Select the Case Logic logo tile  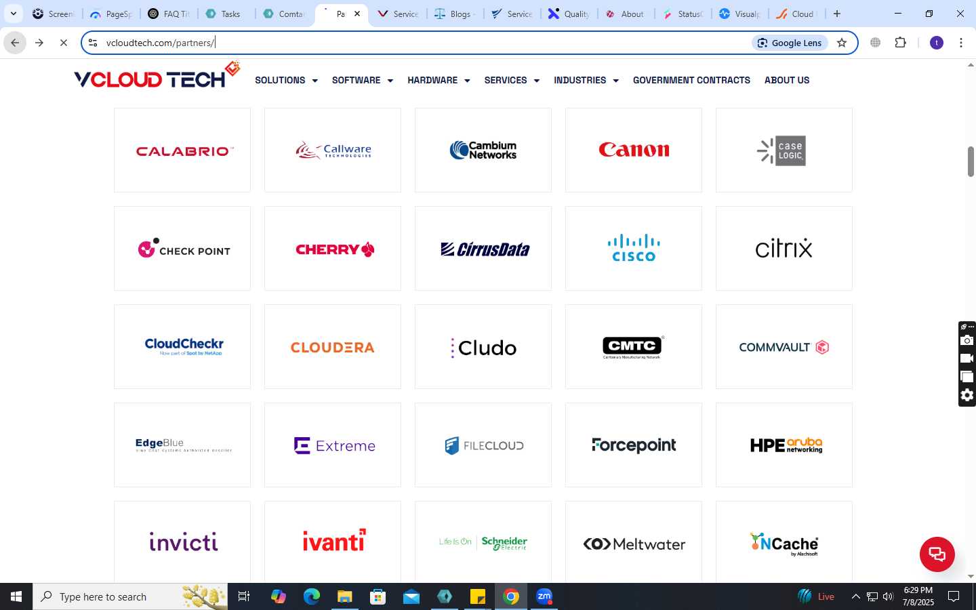coord(784,150)
